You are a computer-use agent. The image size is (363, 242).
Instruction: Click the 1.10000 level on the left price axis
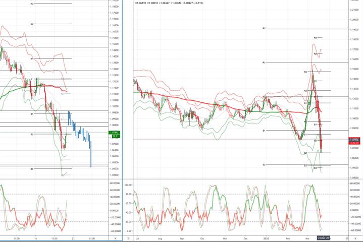point(114,106)
